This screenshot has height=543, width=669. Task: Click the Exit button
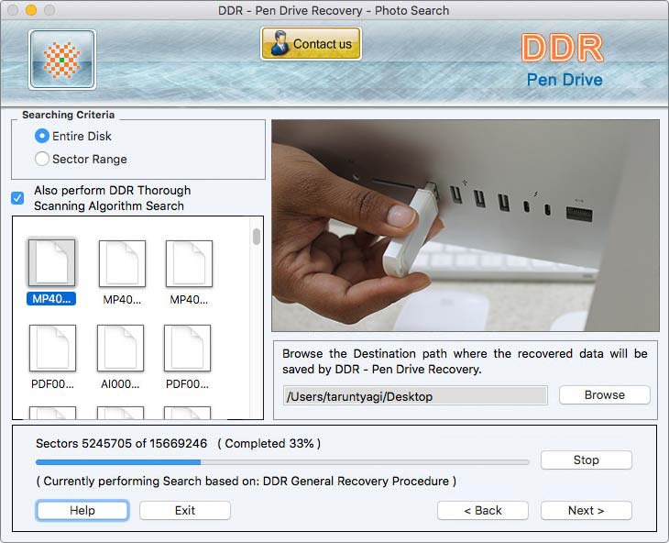(x=185, y=510)
